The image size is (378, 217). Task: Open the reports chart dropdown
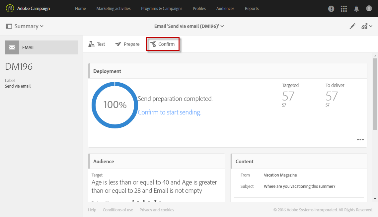pyautogui.click(x=366, y=26)
